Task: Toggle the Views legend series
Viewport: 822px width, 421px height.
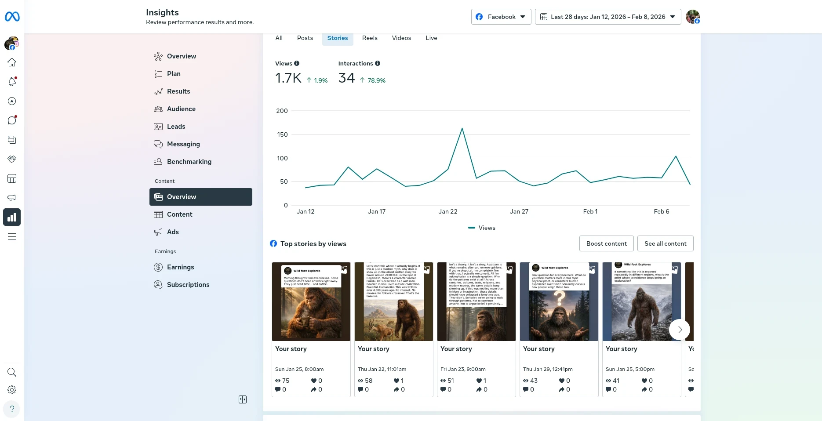Action: (482, 228)
